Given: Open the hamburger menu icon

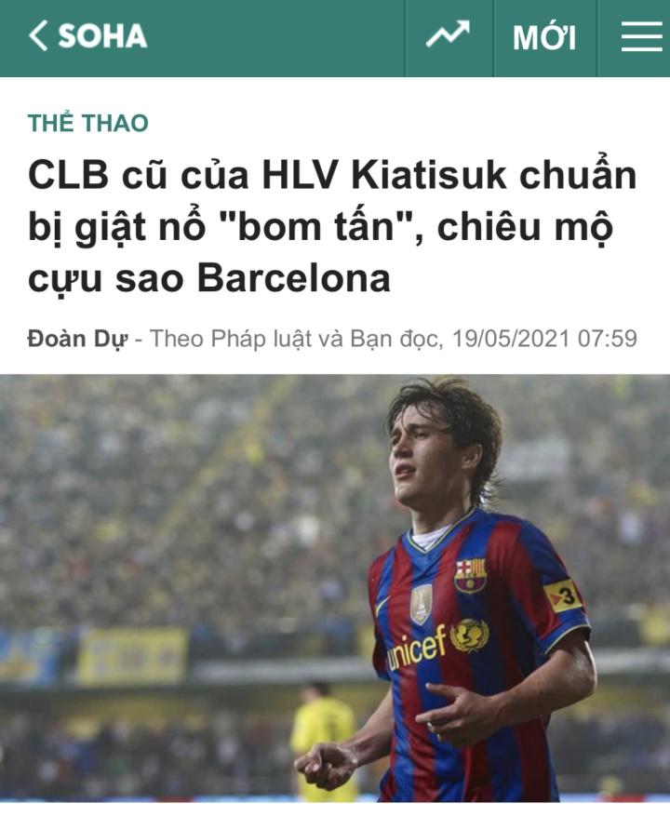Looking at the screenshot, I should [x=641, y=36].
